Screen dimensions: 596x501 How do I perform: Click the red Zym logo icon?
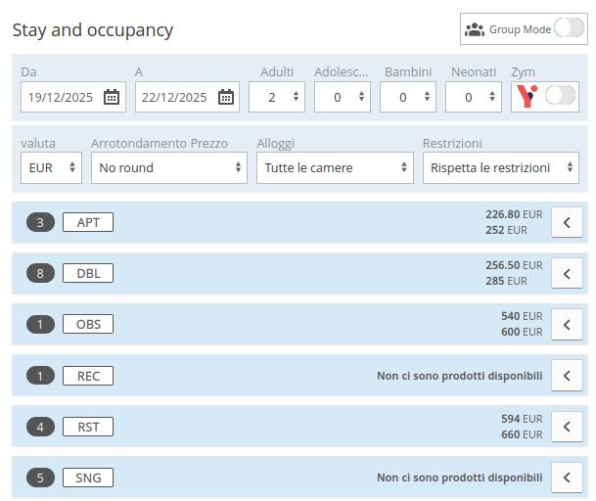tap(527, 96)
